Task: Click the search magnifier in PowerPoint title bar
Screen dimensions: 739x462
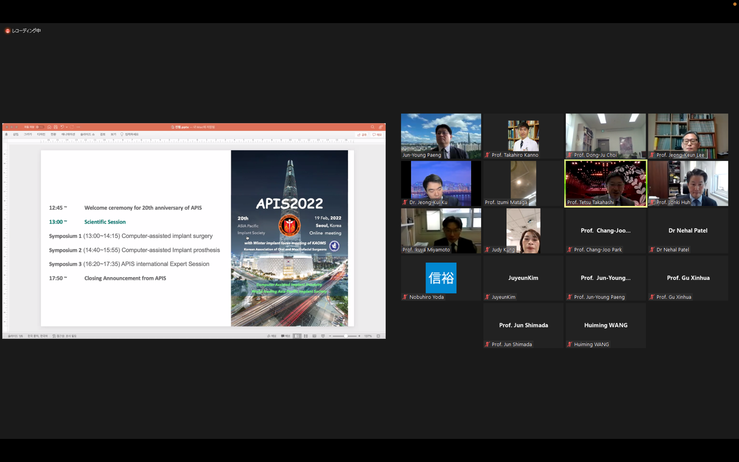Action: pyautogui.click(x=373, y=127)
